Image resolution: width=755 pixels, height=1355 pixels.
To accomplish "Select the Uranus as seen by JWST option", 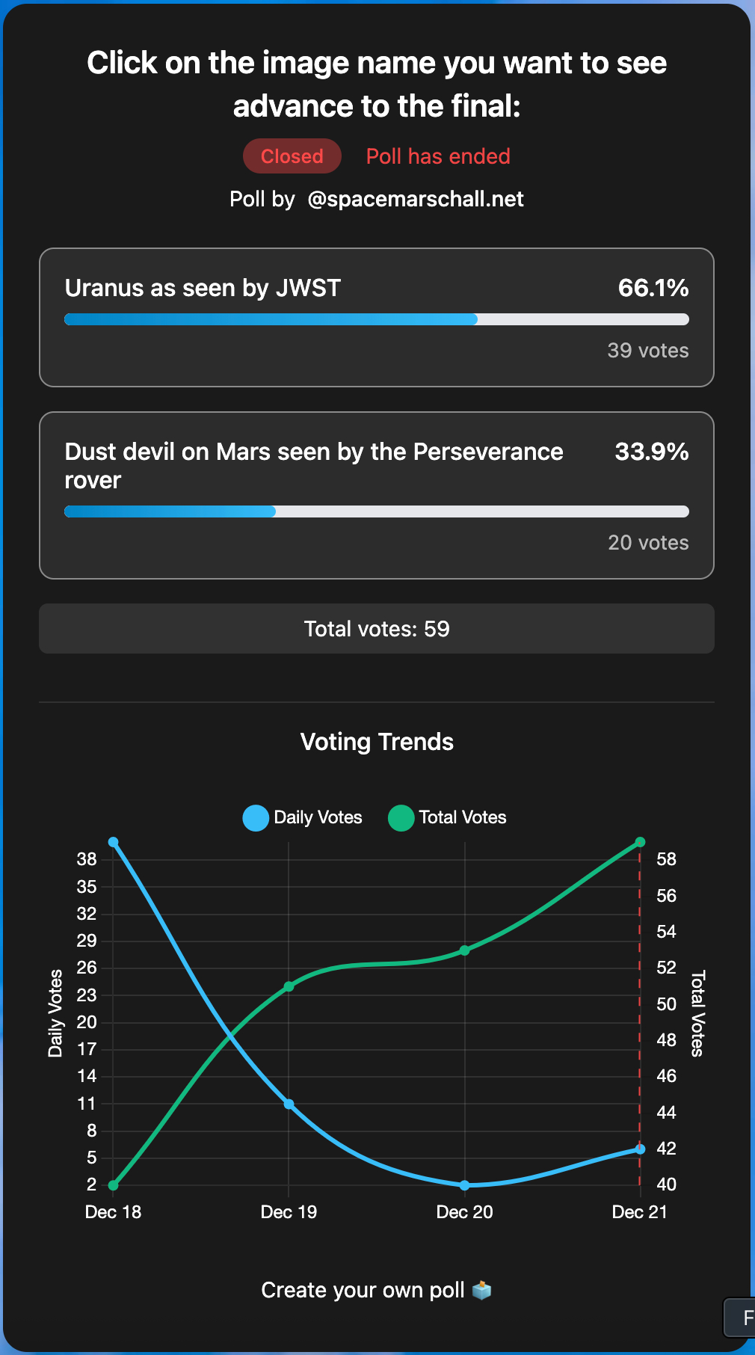I will point(203,289).
